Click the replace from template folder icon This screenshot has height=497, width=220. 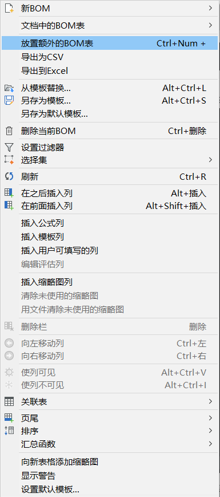click(x=9, y=88)
